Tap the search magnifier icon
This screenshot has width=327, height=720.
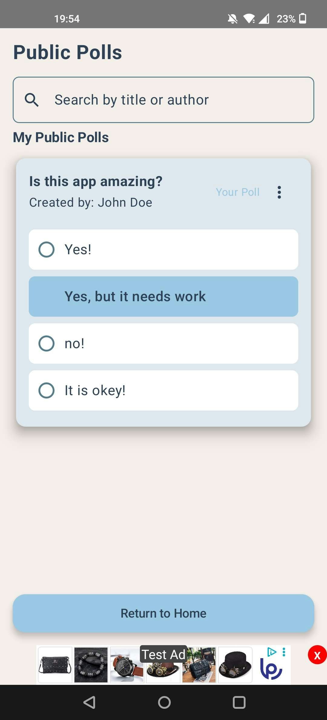pos(31,100)
